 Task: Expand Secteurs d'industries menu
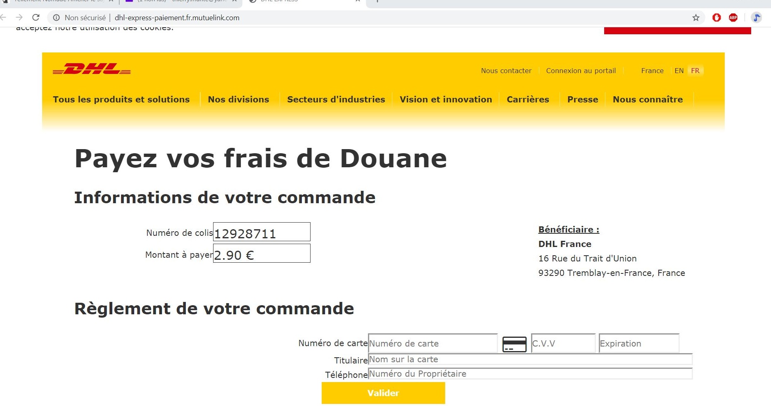[x=336, y=100]
